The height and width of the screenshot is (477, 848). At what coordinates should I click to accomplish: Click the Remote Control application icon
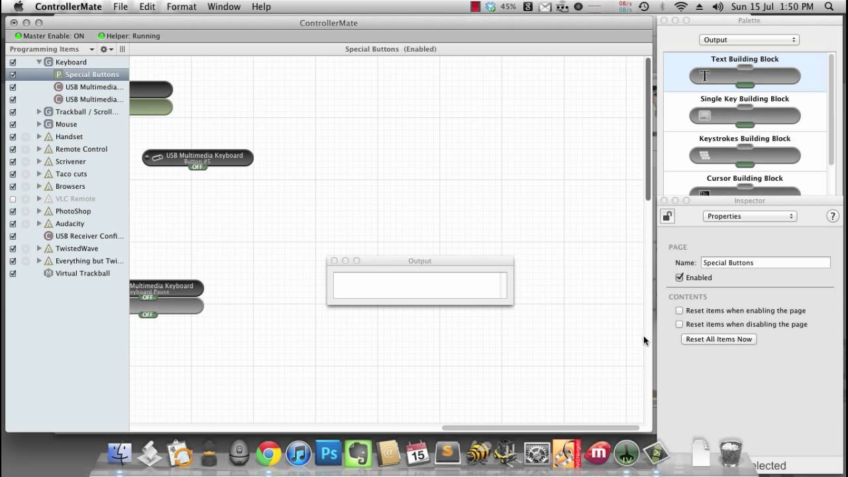tap(48, 149)
